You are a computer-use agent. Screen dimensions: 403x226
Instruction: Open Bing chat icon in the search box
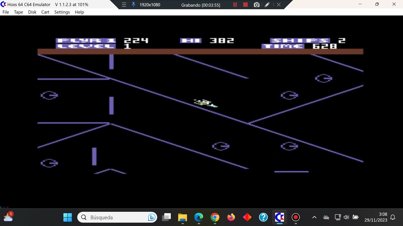pyautogui.click(x=152, y=217)
